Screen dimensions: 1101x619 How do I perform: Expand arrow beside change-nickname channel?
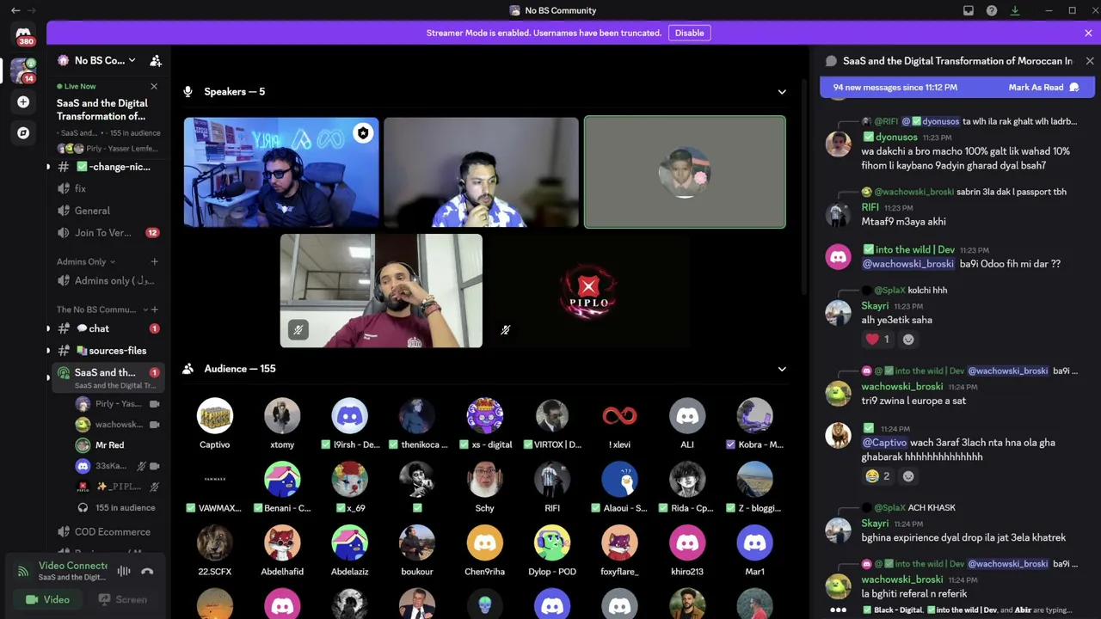(x=48, y=167)
